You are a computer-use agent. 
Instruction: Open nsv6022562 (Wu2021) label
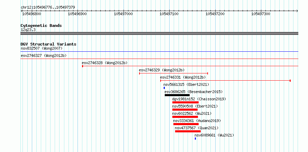[x=192, y=113]
